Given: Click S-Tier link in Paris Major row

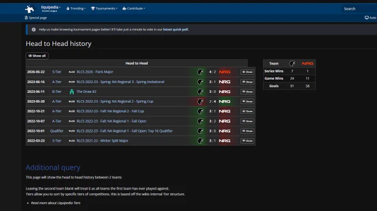Looking at the screenshot, I should pyautogui.click(x=57, y=72).
